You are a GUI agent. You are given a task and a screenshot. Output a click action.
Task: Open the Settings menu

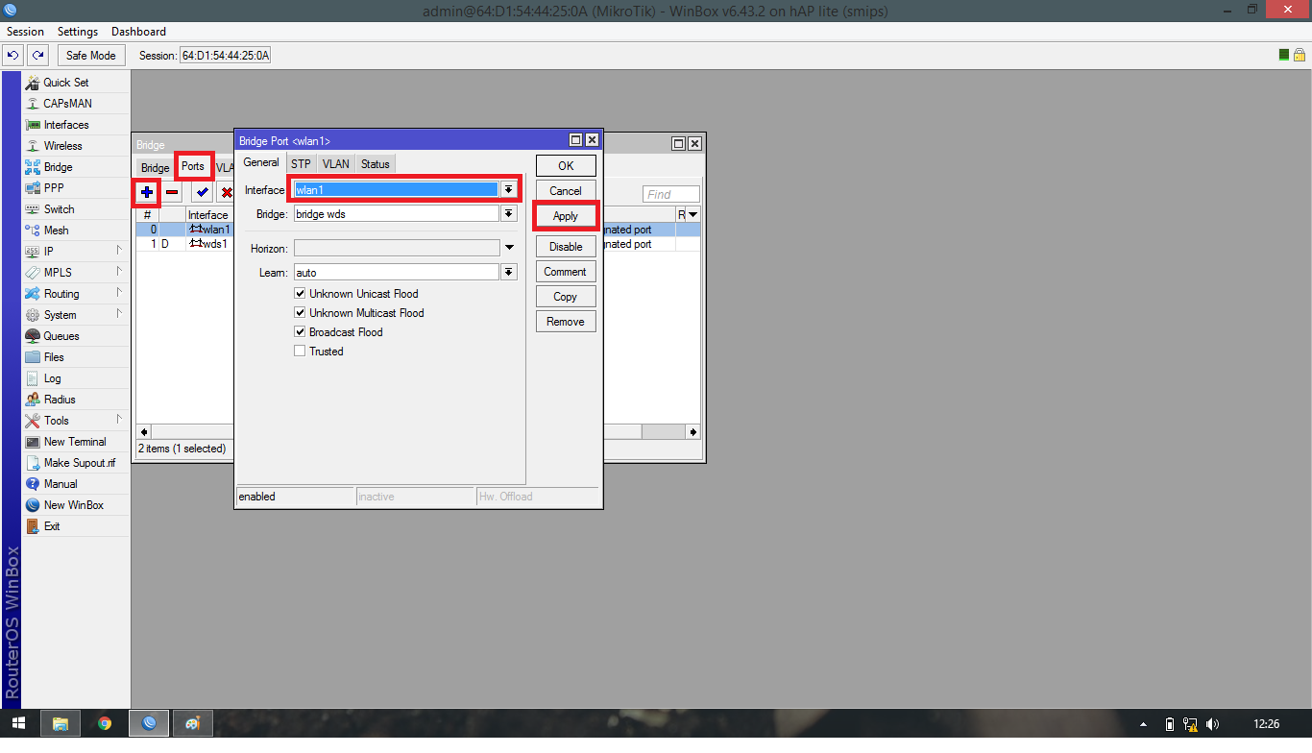point(78,32)
